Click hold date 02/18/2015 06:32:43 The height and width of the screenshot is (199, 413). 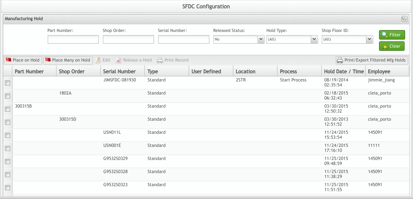[336, 96]
